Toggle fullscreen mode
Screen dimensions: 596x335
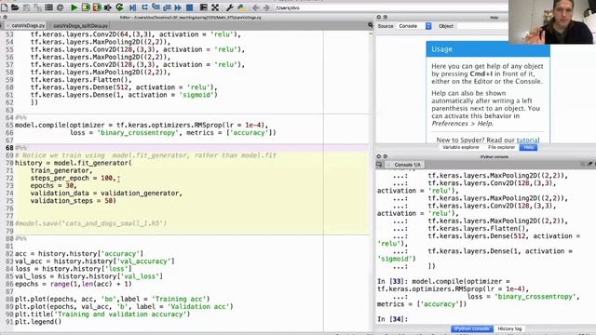click(215, 7)
